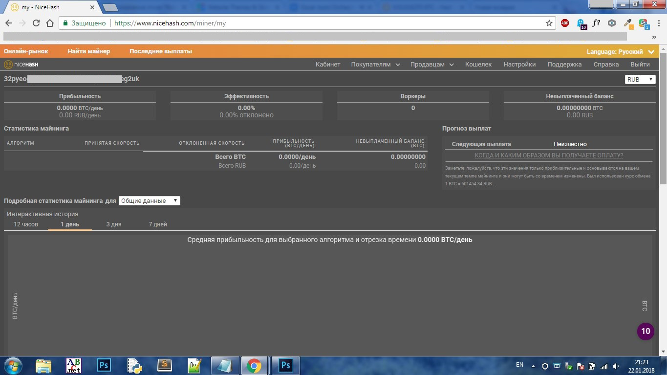Click the Неизвестно next payout value

point(570,144)
